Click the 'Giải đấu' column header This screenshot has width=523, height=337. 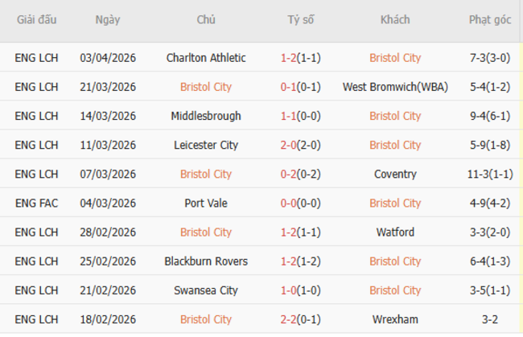[36, 20]
